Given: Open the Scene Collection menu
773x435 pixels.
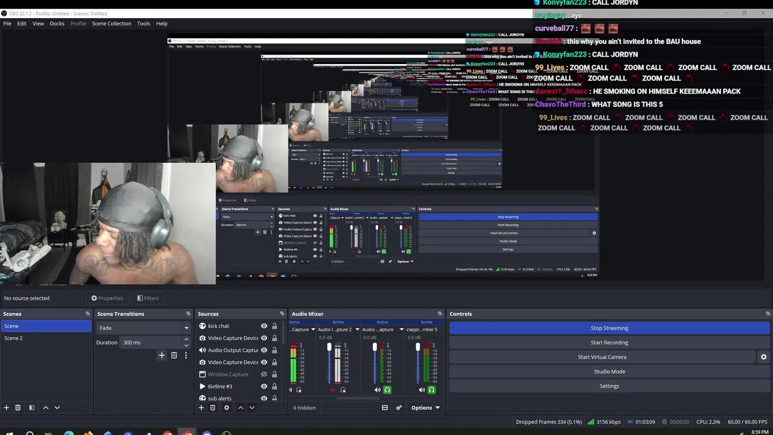Looking at the screenshot, I should [111, 24].
